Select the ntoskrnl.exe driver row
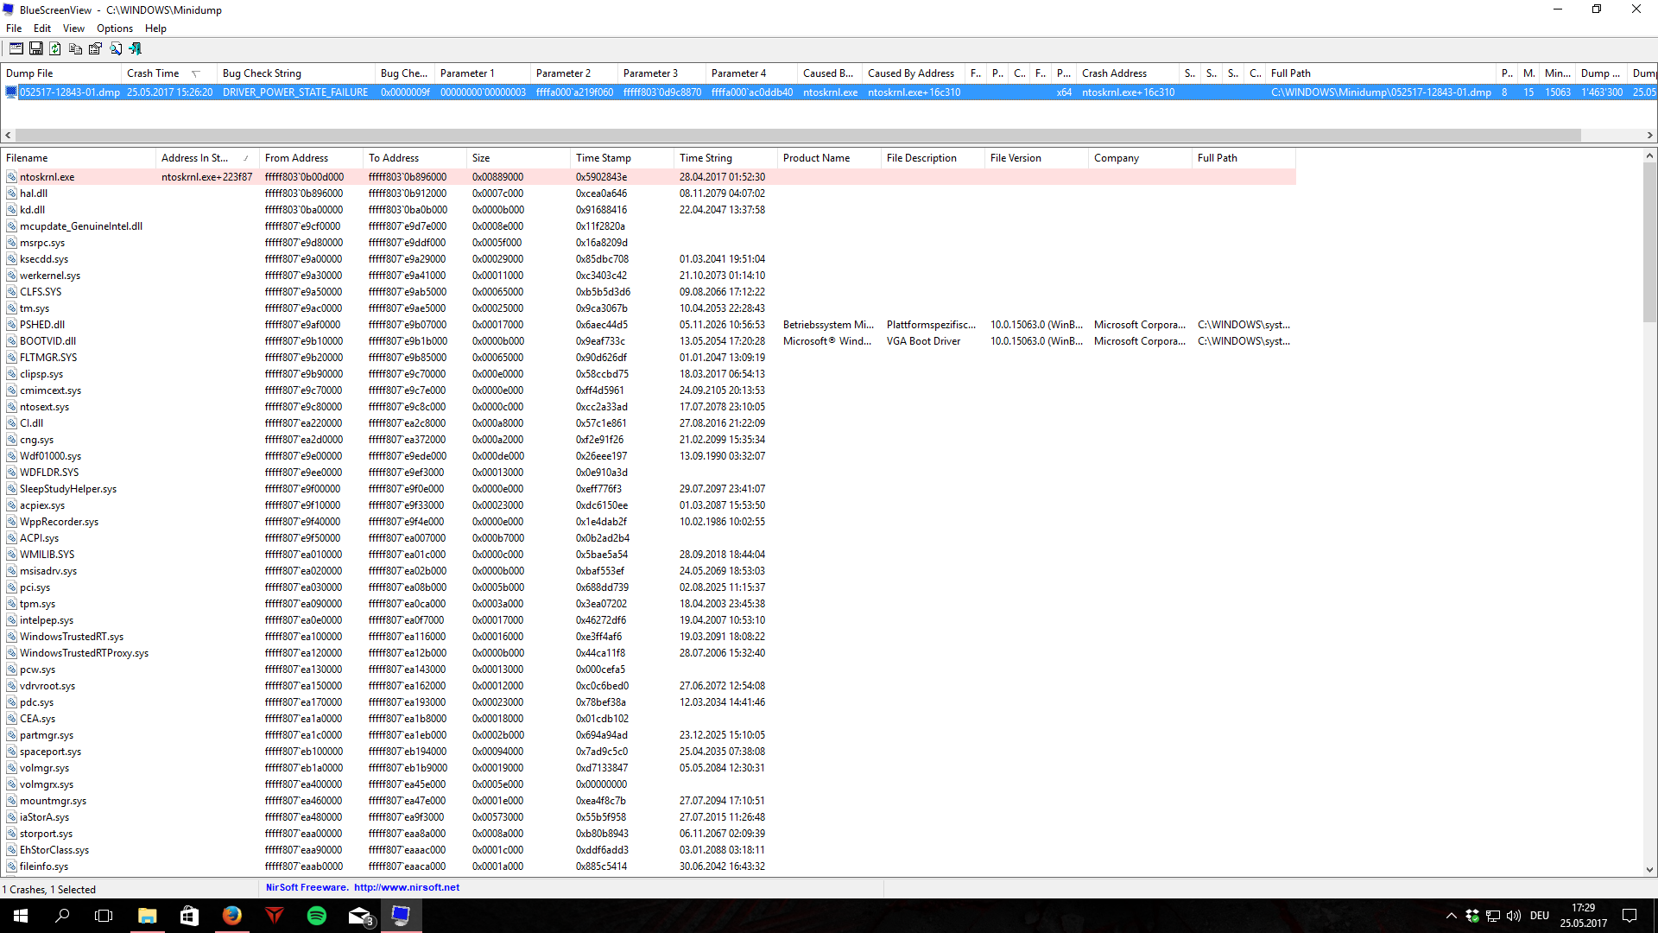 pyautogui.click(x=47, y=177)
